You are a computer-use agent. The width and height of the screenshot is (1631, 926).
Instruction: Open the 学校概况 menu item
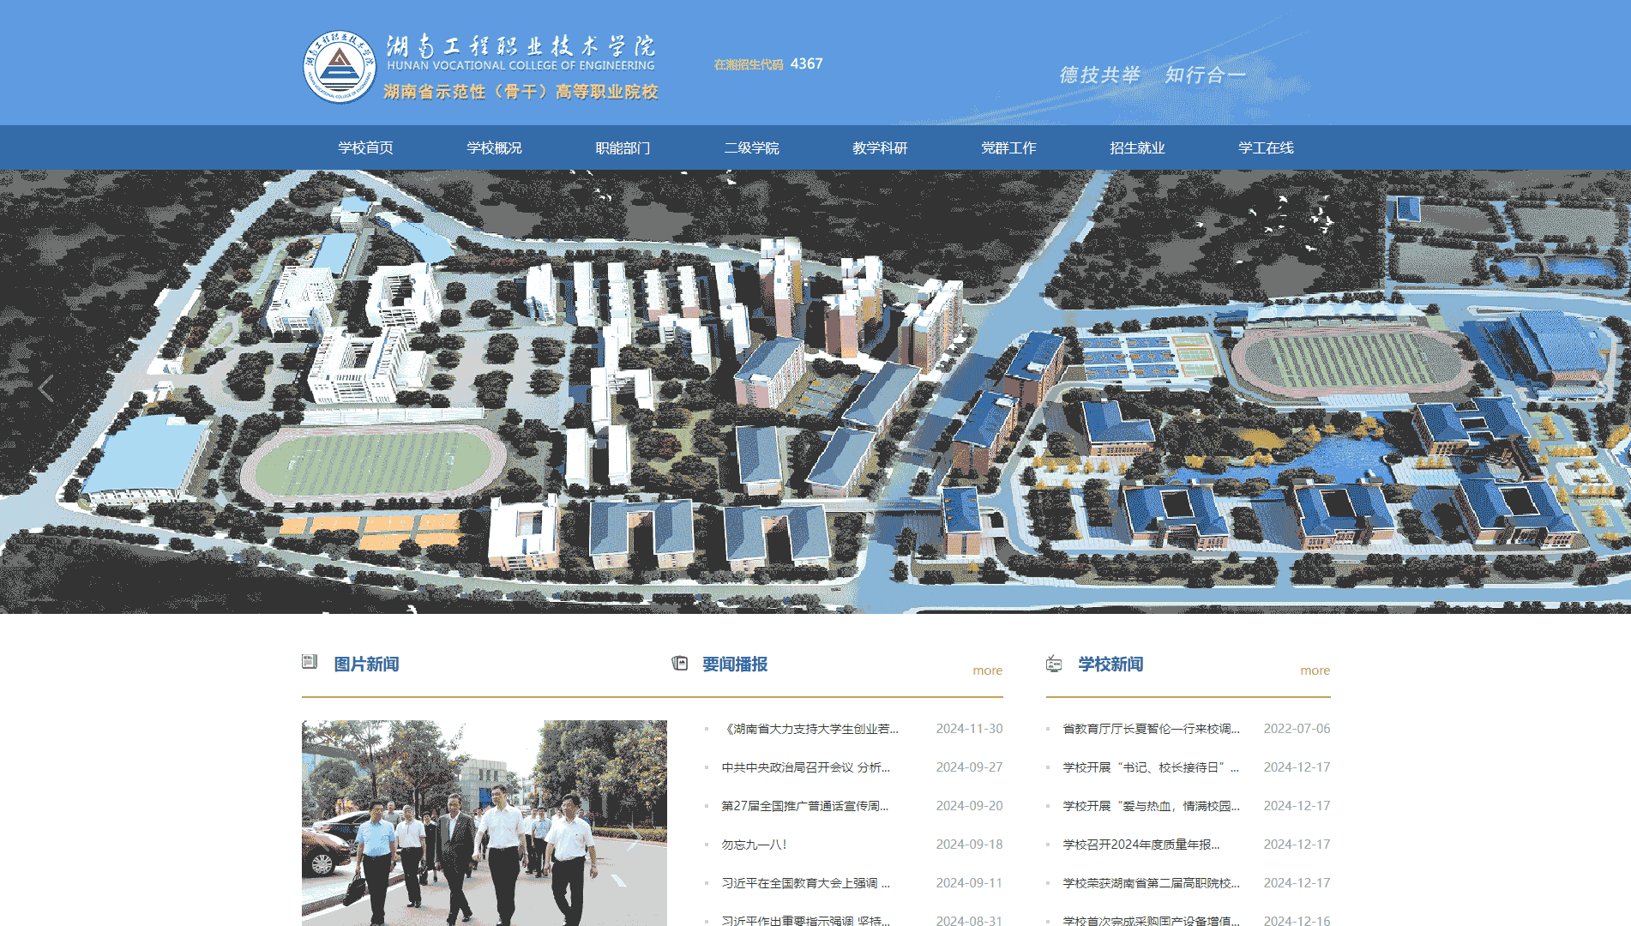(494, 147)
